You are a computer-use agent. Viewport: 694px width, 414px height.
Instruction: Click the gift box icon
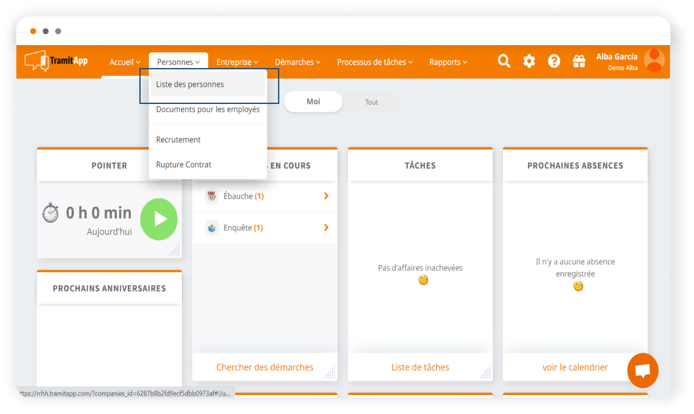tap(579, 61)
